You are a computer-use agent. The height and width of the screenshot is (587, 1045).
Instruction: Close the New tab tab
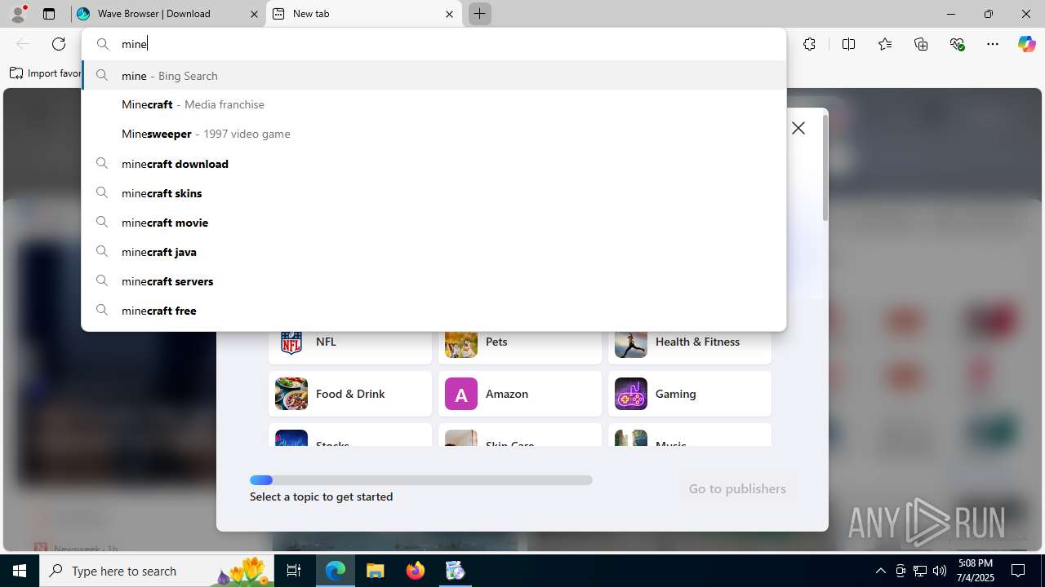click(449, 14)
